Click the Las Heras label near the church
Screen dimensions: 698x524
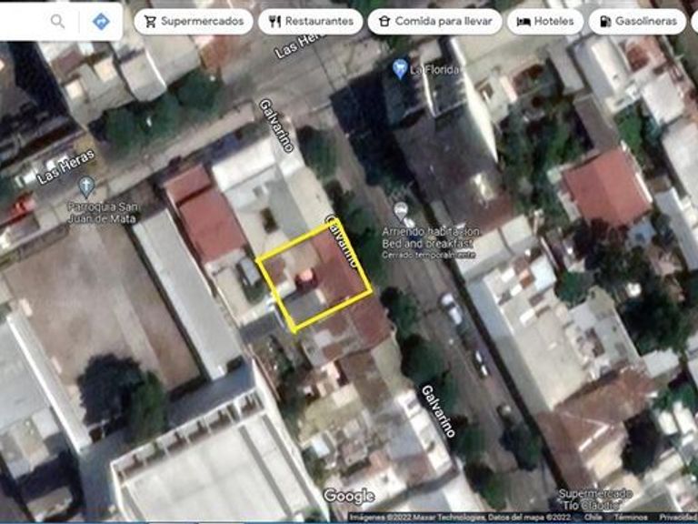(x=65, y=167)
